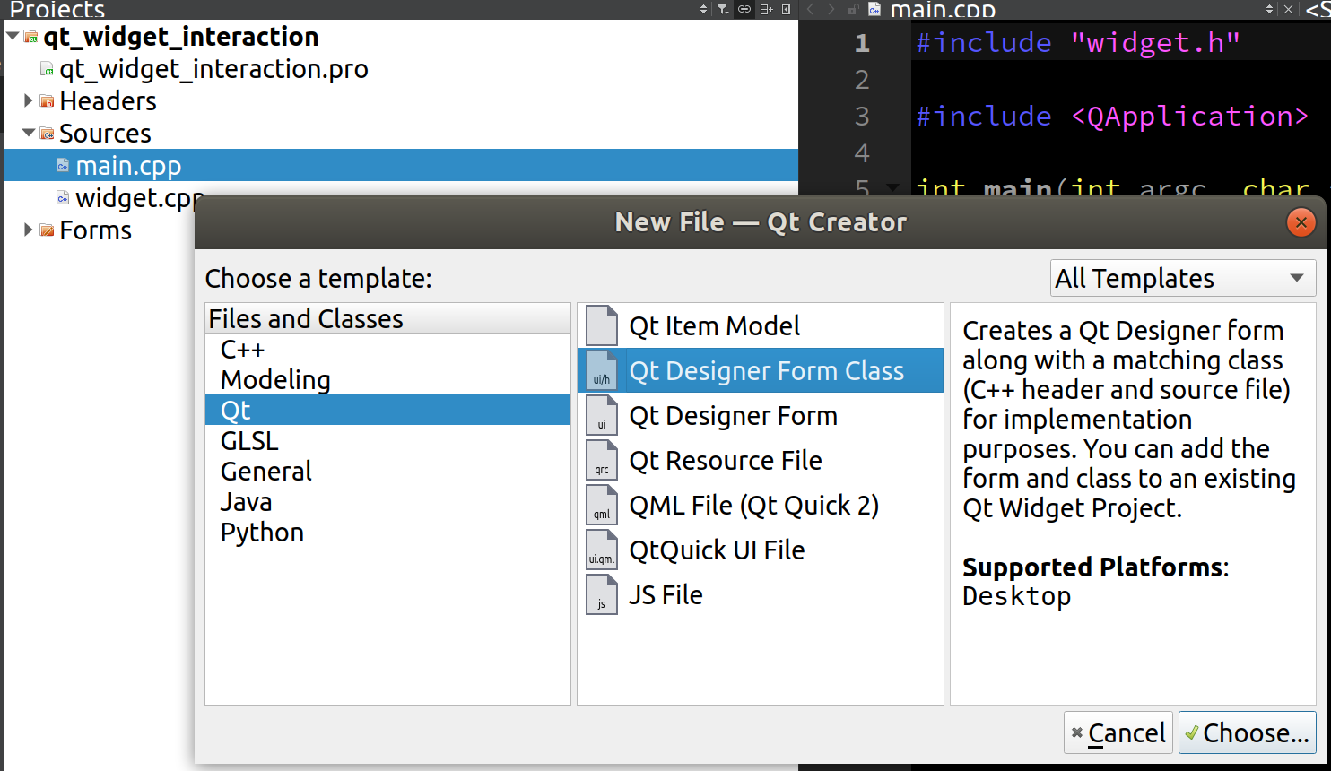This screenshot has width=1331, height=771.
Task: Collapse the qt_widget_interaction project node
Action: click(x=13, y=37)
